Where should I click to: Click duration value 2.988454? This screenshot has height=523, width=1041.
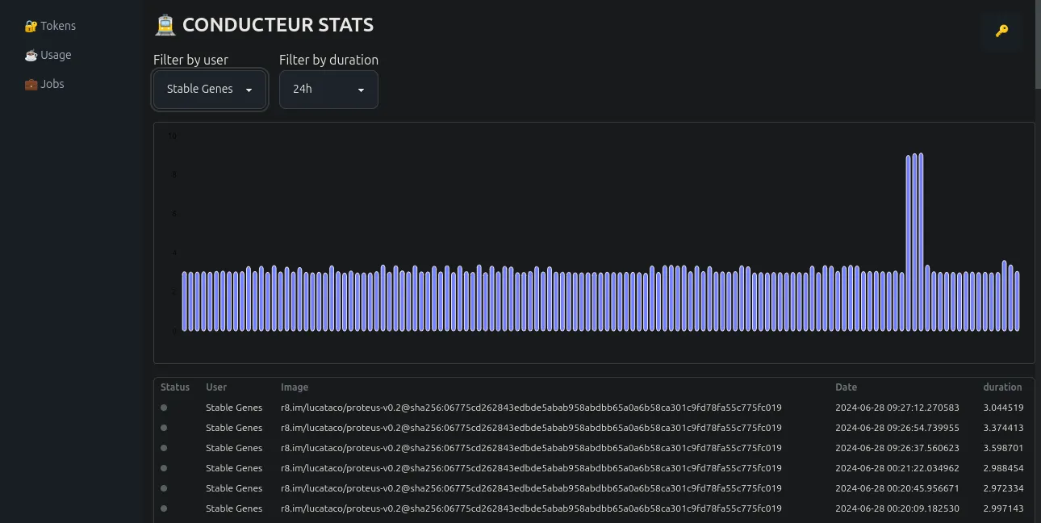click(x=1003, y=468)
